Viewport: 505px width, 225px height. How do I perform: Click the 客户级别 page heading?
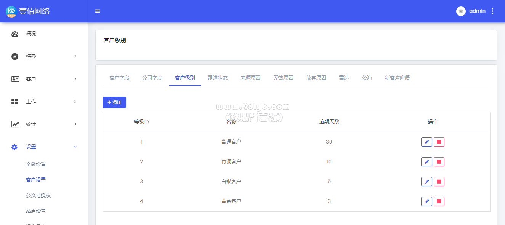click(115, 40)
